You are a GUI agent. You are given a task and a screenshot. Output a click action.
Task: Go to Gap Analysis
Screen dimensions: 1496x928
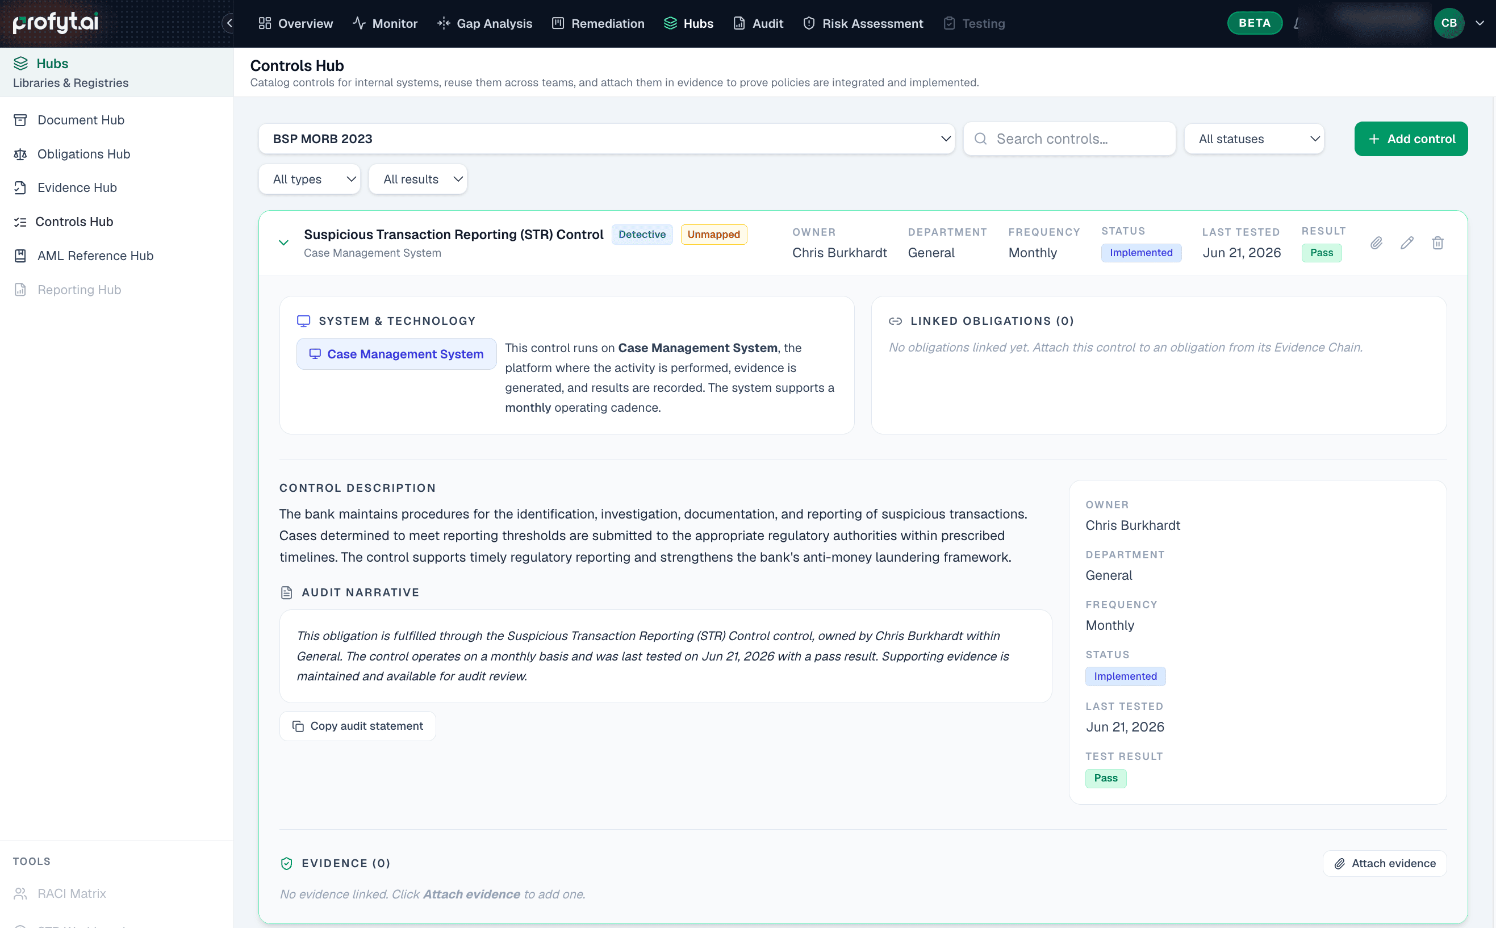tap(484, 23)
